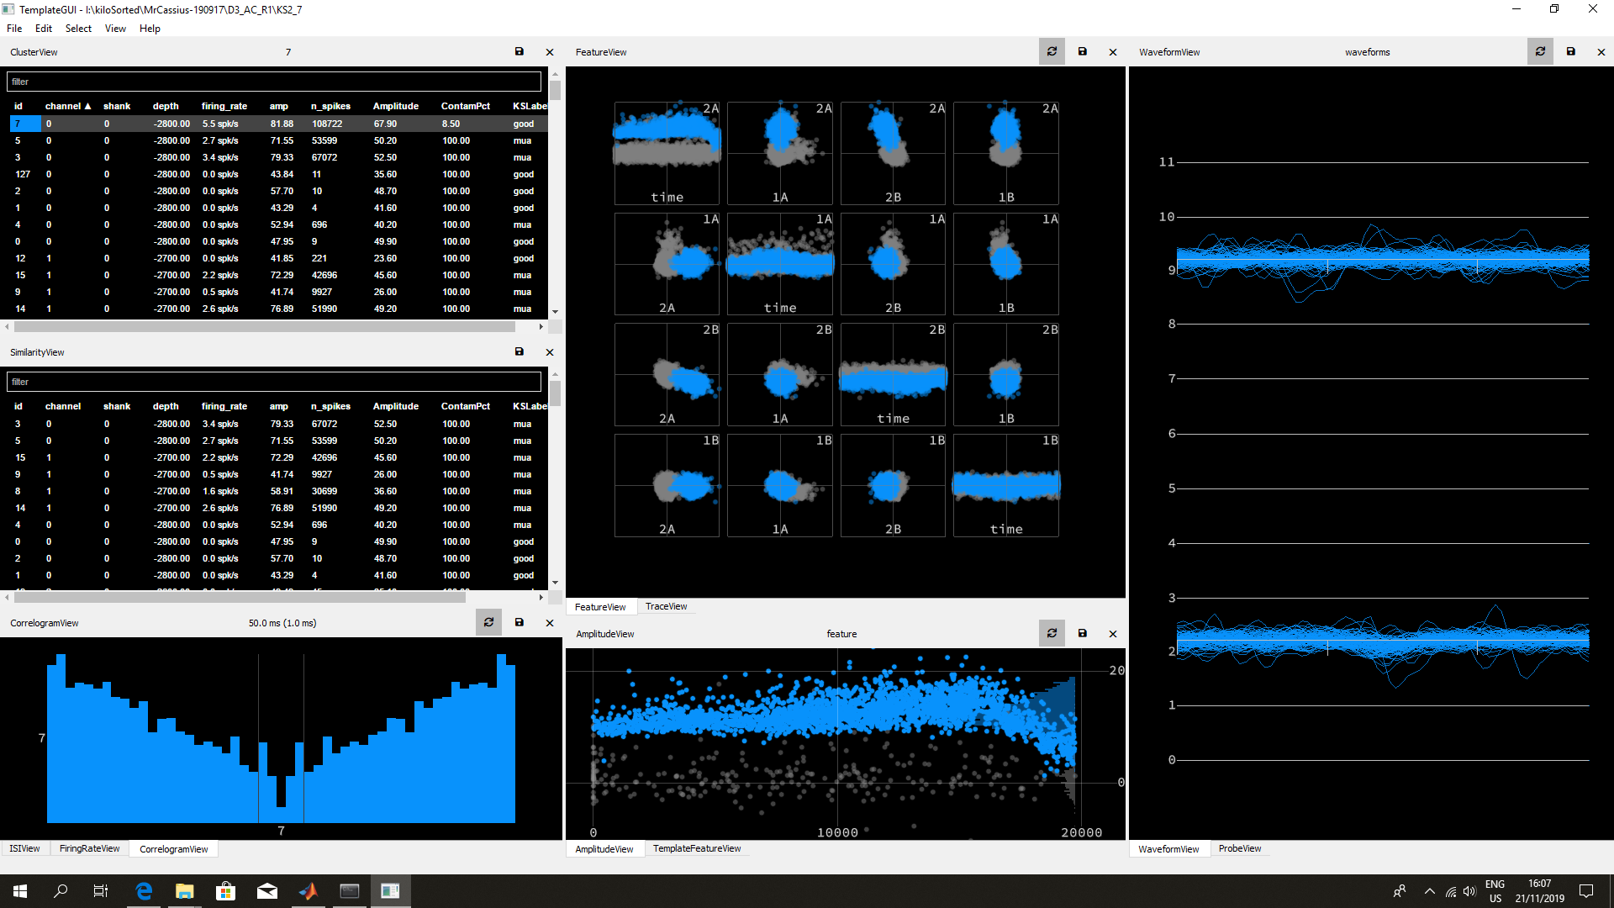Switch to the FiringRateView tab
Image resolution: width=1614 pixels, height=908 pixels.
(x=88, y=848)
